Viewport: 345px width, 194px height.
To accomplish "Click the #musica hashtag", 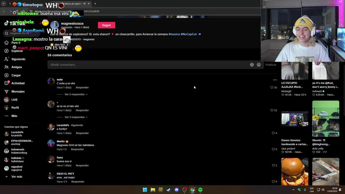I will (x=174, y=34).
